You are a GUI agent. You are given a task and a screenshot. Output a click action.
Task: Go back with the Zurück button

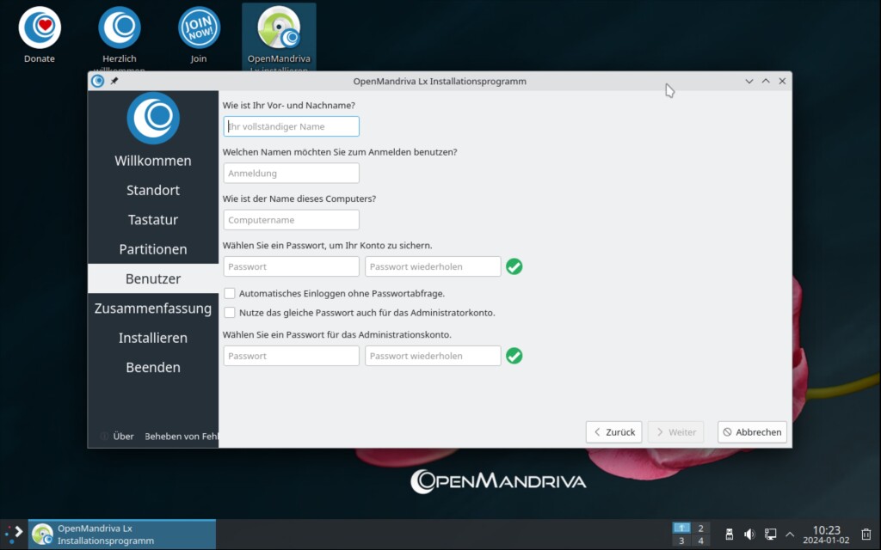click(x=613, y=432)
